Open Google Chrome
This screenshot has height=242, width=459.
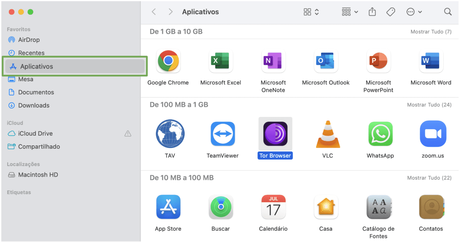[x=168, y=61]
